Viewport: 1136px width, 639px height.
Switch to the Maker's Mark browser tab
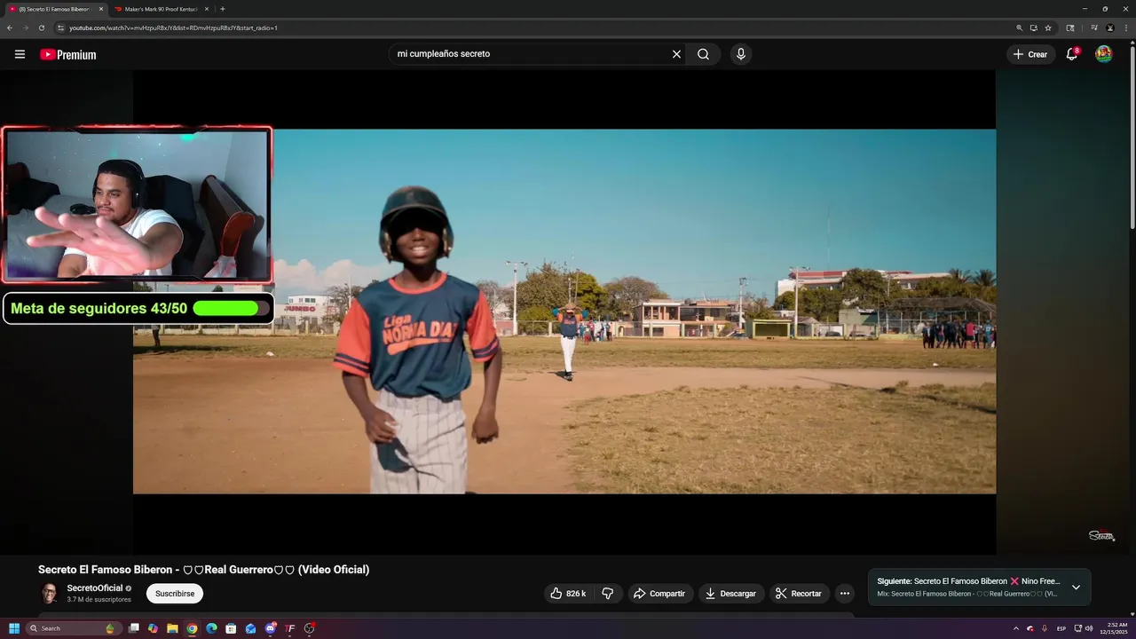(161, 9)
